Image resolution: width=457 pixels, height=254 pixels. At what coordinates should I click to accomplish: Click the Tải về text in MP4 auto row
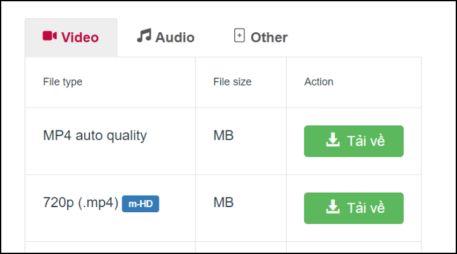coord(366,141)
